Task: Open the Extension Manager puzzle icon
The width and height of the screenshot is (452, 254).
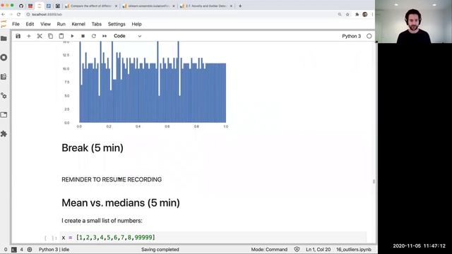Action: [x=4, y=133]
